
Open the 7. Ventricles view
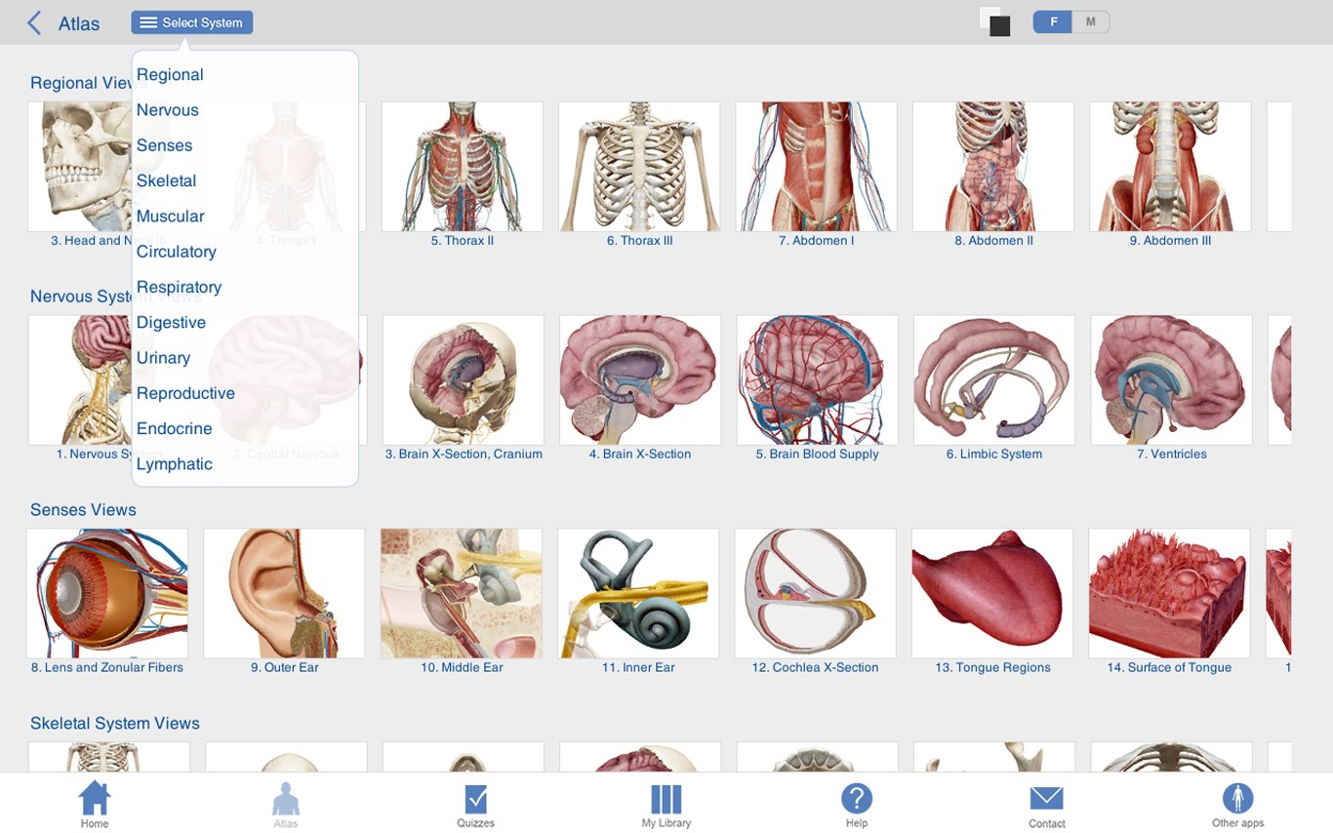(x=1172, y=380)
